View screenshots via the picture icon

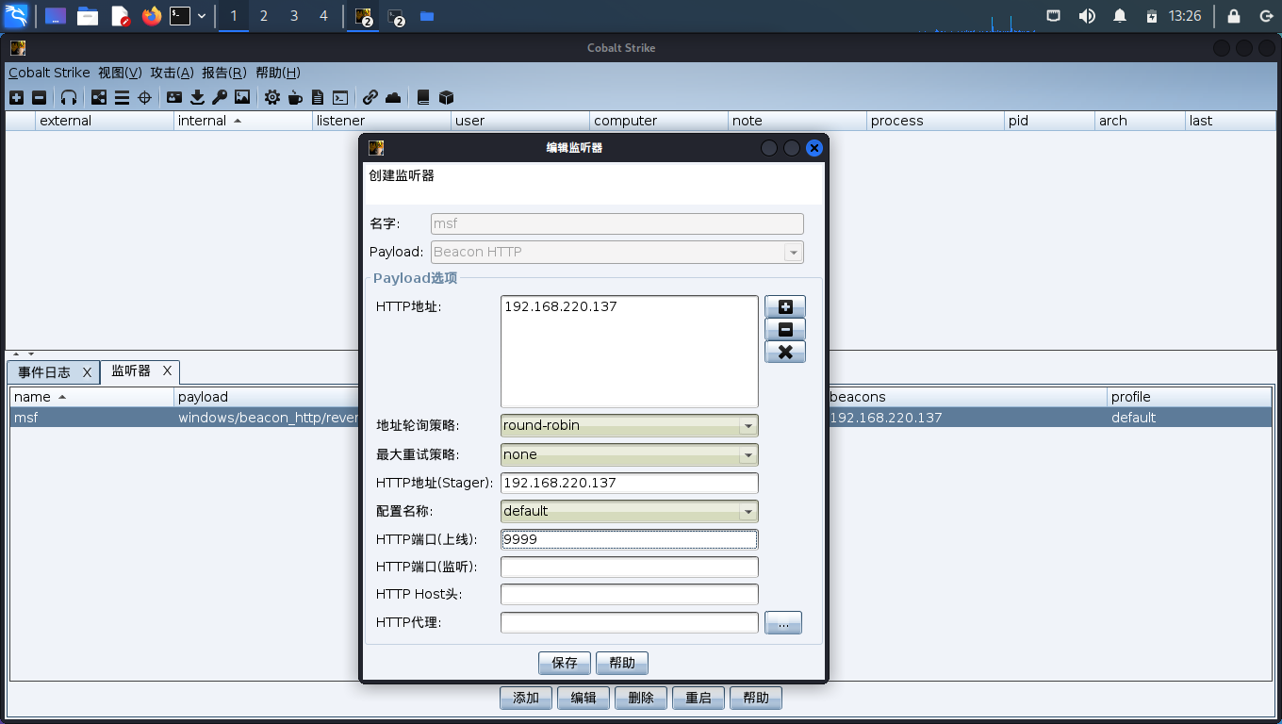(242, 97)
